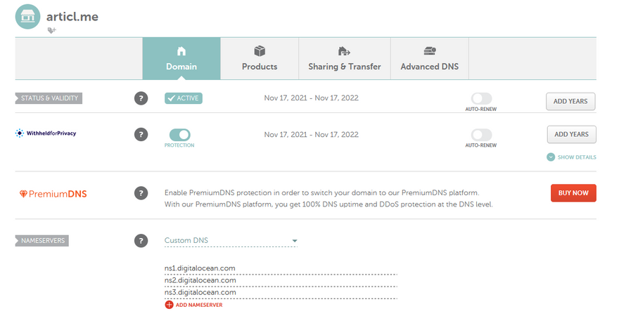This screenshot has width=619, height=316.
Task: Enable auto-renew for the domain
Action: (482, 99)
